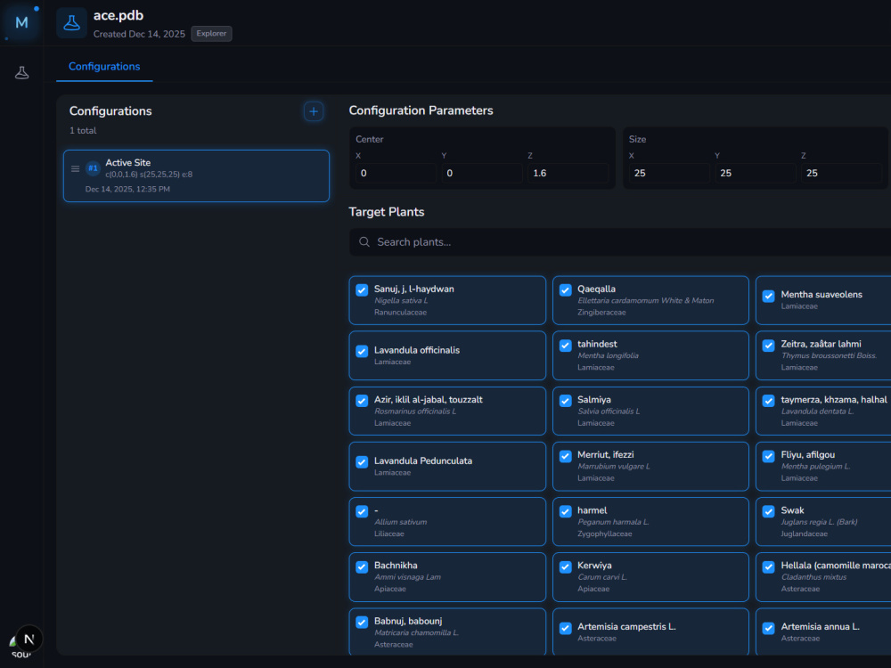This screenshot has width=891, height=668.
Task: Toggle tahindest checkbox
Action: [x=566, y=346]
